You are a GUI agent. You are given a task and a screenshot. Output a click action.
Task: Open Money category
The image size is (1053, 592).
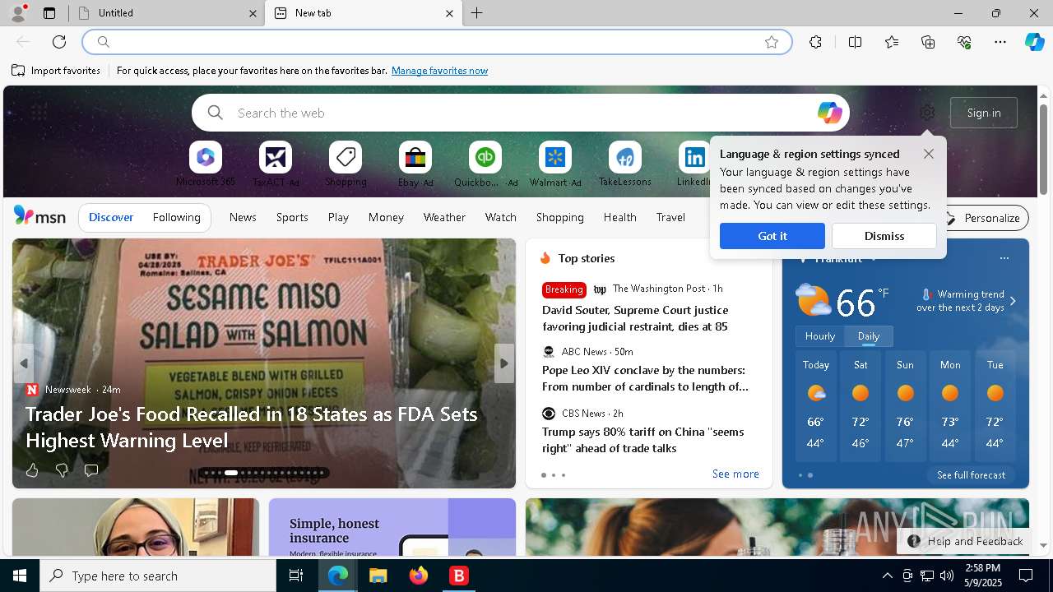[386, 217]
